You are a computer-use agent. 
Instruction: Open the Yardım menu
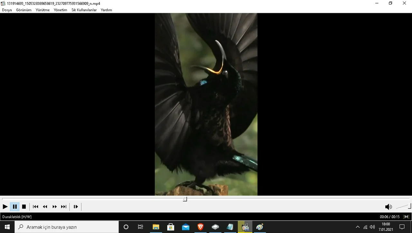[x=106, y=10]
